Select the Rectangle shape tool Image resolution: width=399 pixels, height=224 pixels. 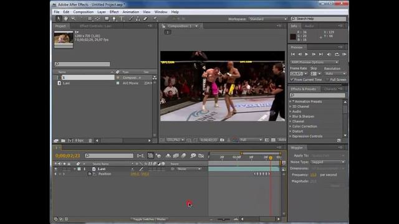click(107, 19)
